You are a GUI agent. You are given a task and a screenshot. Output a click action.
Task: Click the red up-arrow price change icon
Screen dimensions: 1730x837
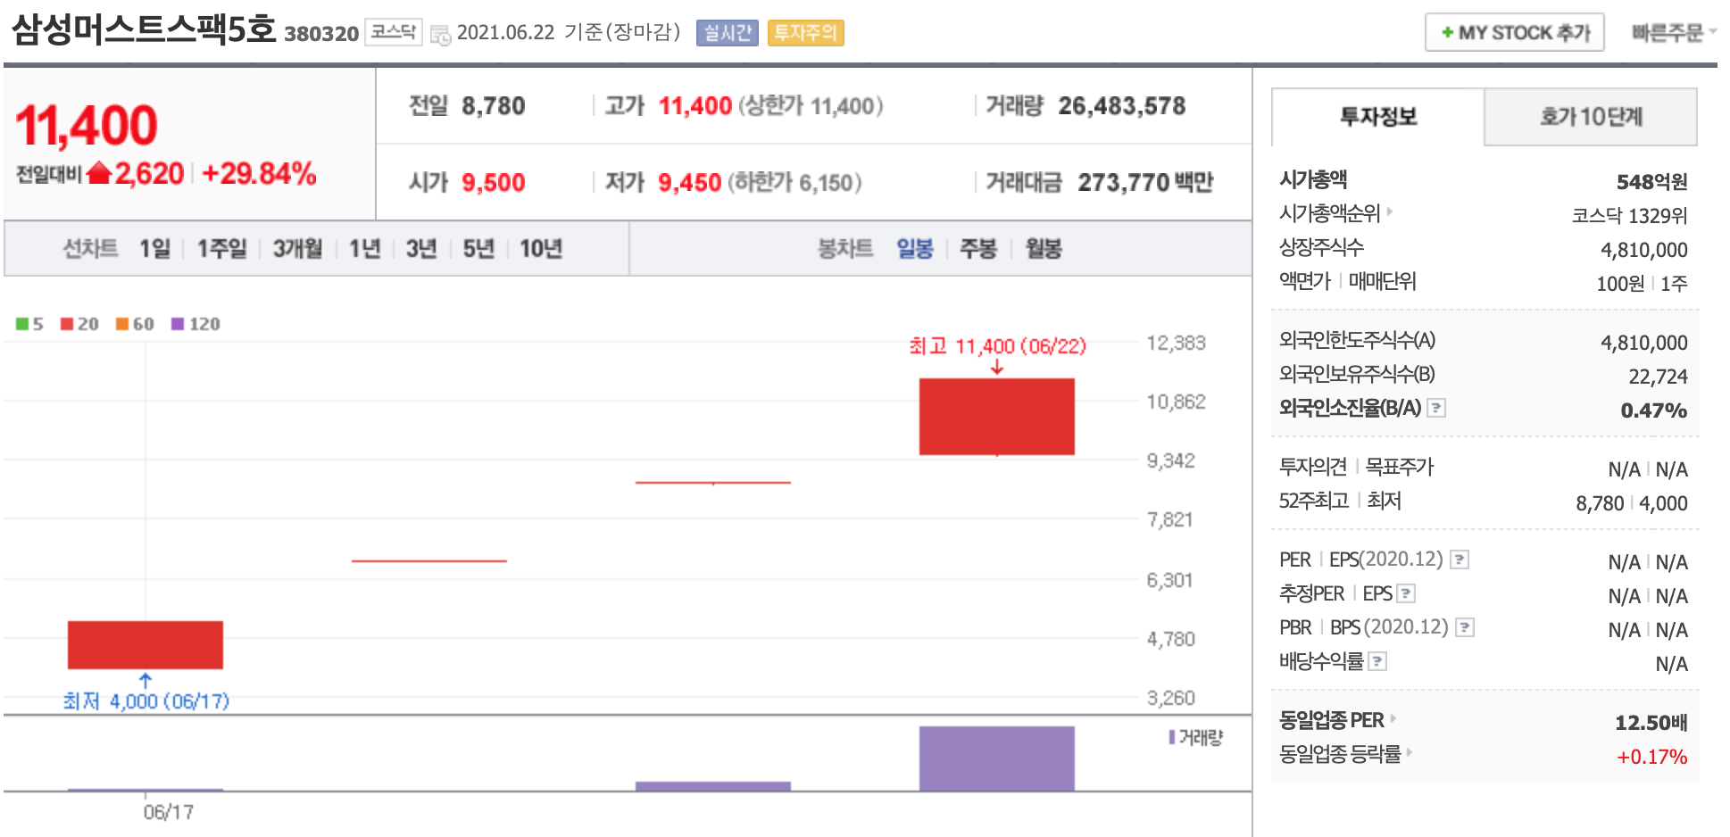click(x=99, y=173)
